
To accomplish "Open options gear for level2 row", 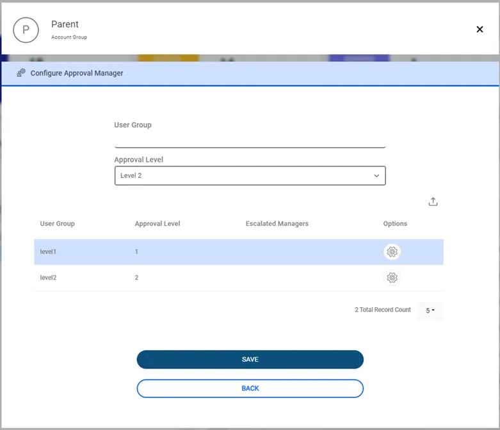I will (x=392, y=278).
